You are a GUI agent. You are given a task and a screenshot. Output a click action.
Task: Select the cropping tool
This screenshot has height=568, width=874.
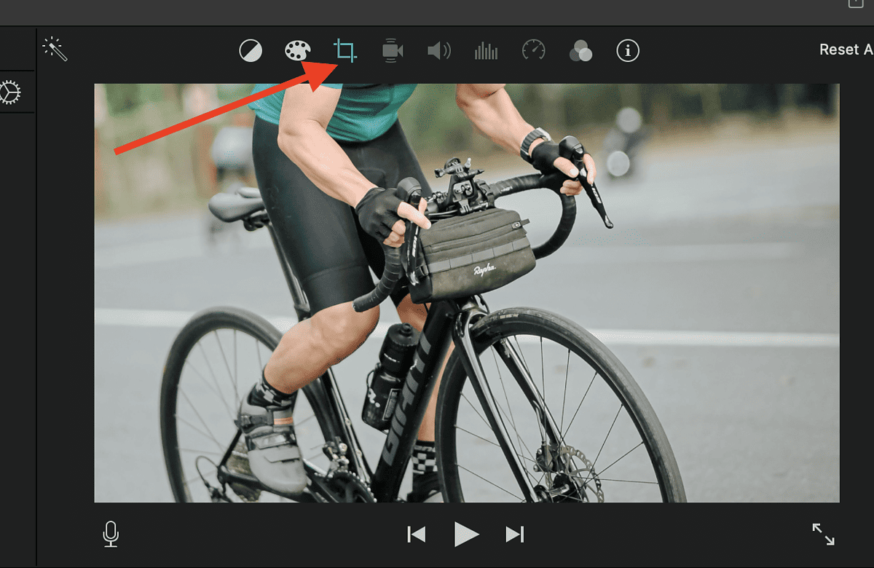[x=345, y=50]
